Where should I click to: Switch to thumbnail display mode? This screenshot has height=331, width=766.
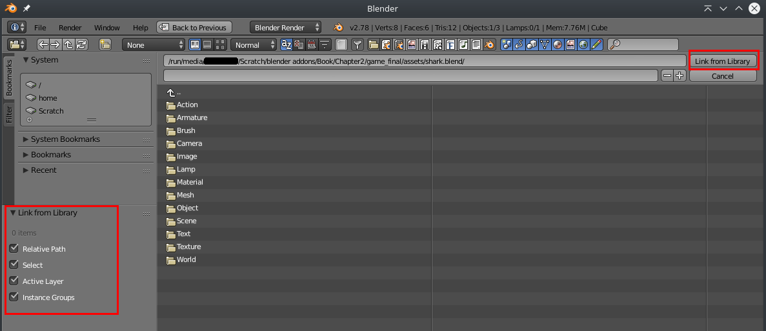[x=221, y=45]
